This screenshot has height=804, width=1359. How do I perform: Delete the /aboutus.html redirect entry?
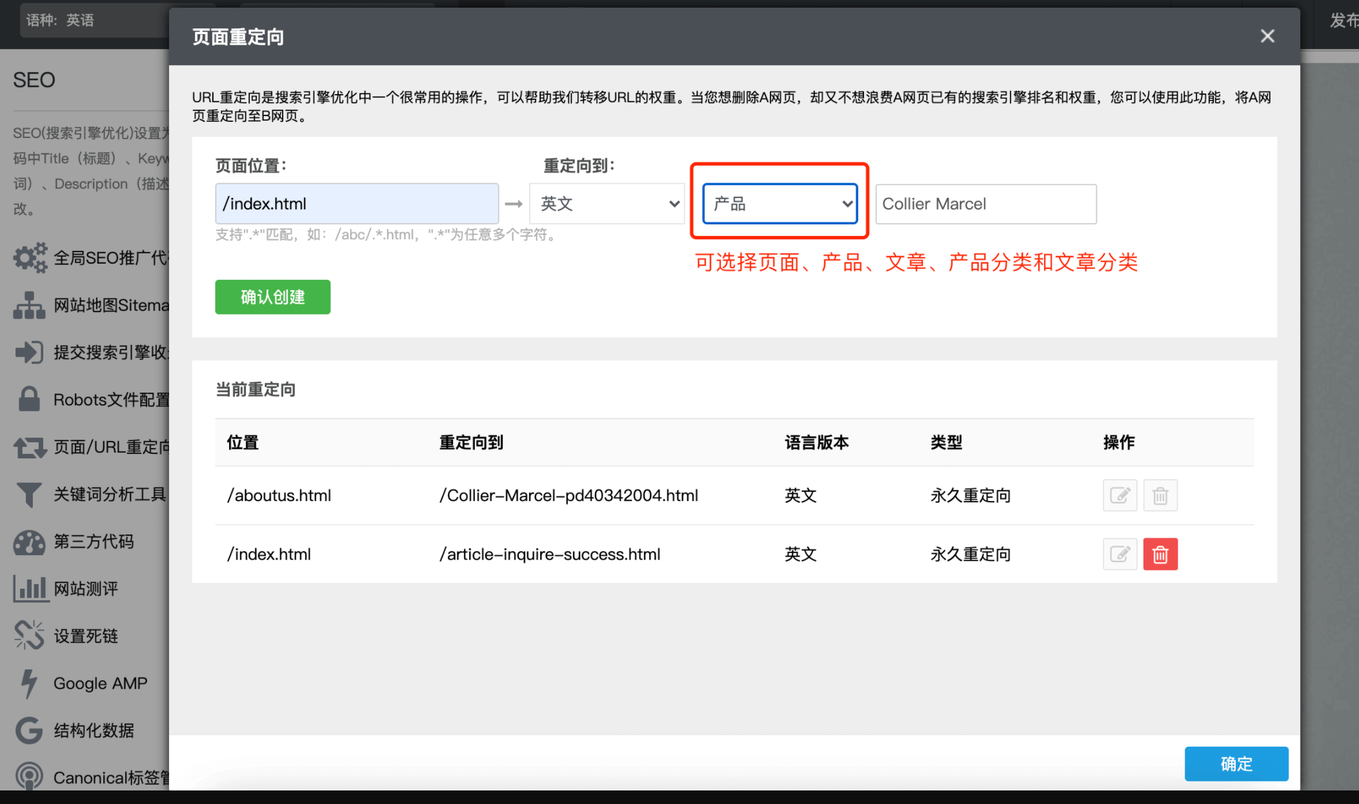coord(1160,495)
